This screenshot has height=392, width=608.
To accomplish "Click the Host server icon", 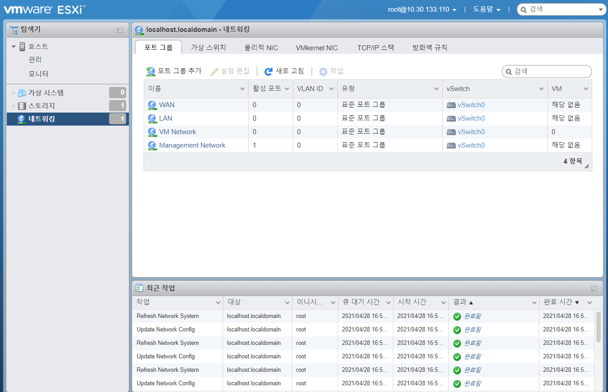I will pyautogui.click(x=22, y=46).
